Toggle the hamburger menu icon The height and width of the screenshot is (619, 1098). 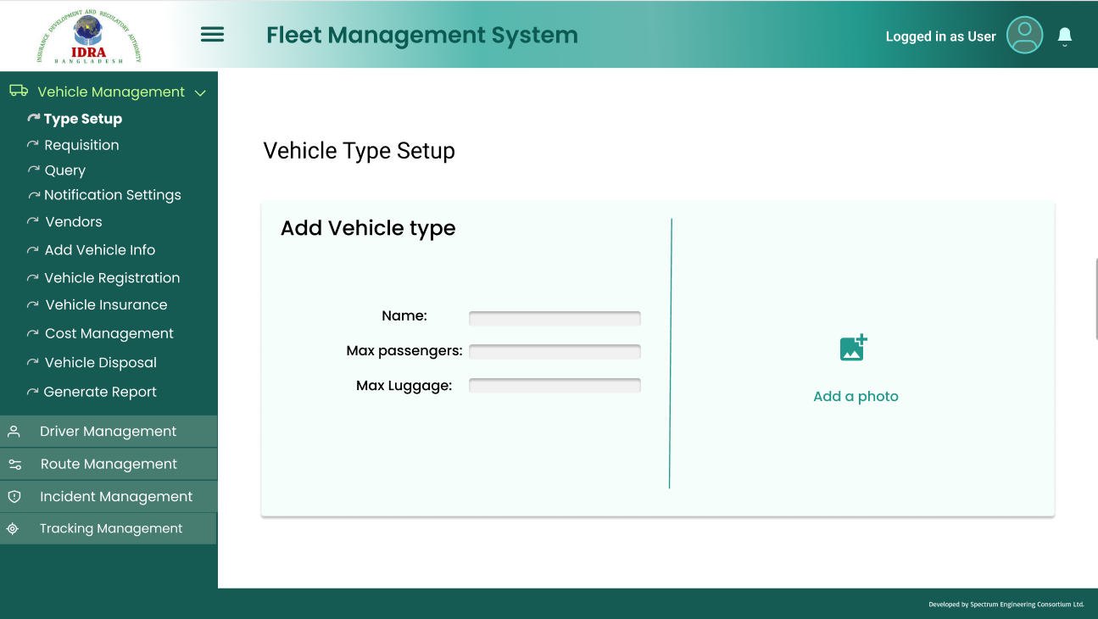point(212,34)
